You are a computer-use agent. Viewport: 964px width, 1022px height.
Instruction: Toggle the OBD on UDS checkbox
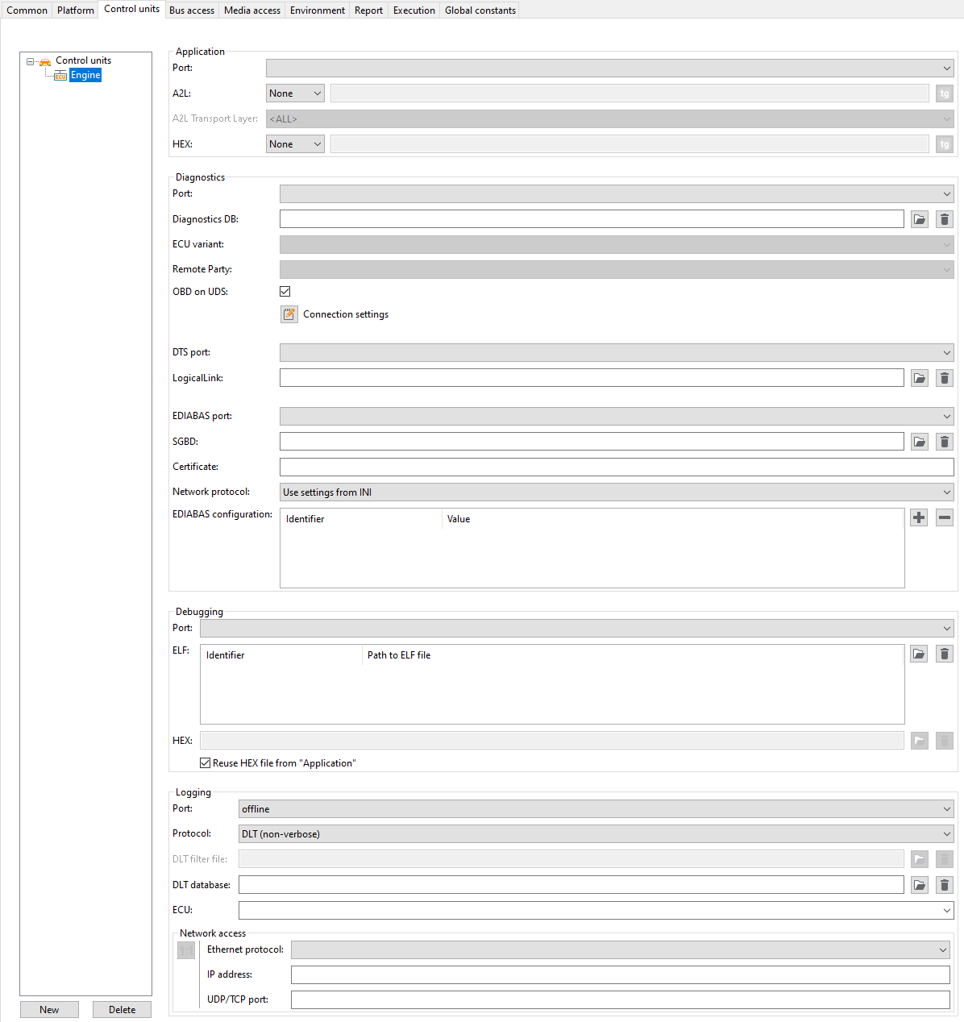tap(285, 292)
